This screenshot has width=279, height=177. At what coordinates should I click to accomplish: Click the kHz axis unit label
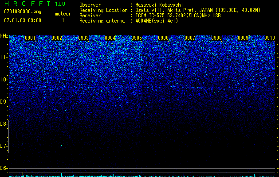coord(4,36)
